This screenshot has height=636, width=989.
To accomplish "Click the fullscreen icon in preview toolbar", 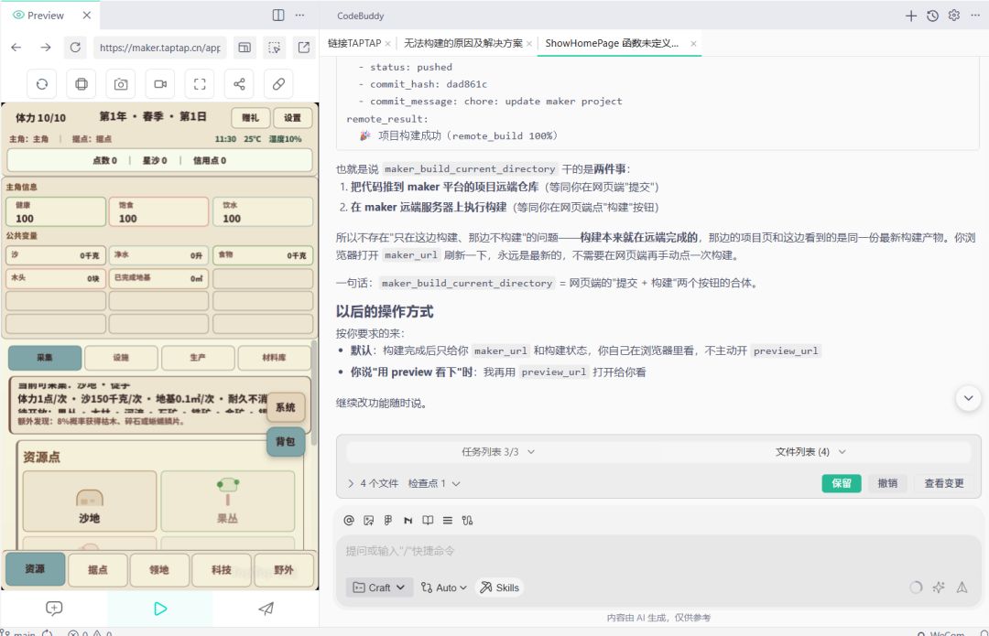I will click(200, 84).
